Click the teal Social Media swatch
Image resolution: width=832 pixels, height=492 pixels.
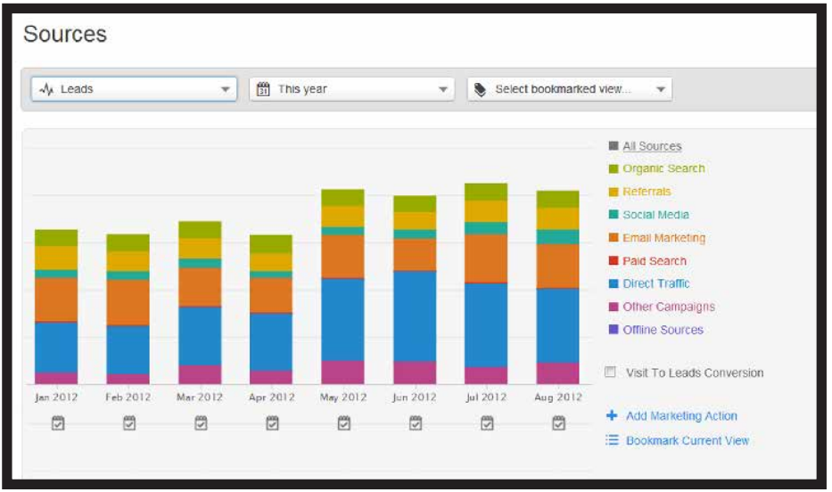point(614,215)
